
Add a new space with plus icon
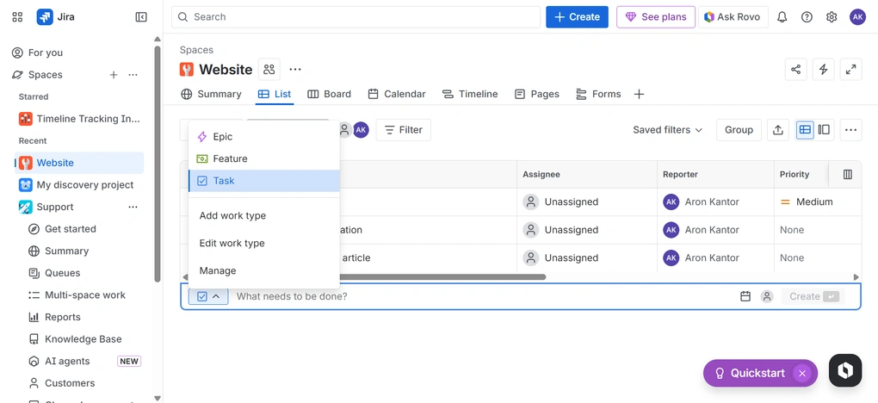coord(114,75)
